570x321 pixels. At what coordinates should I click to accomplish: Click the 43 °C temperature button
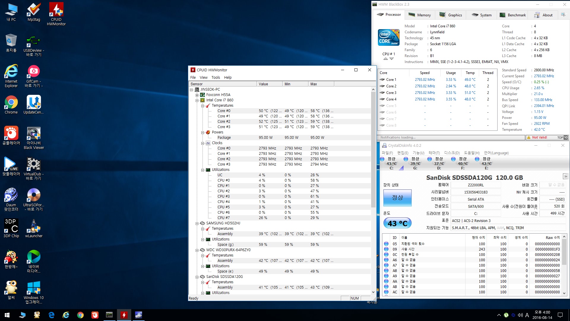coord(398,223)
